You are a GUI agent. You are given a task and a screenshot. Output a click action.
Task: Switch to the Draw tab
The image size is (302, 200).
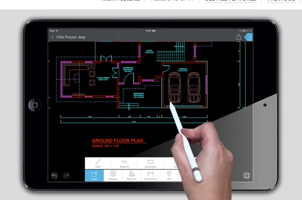pos(94,176)
